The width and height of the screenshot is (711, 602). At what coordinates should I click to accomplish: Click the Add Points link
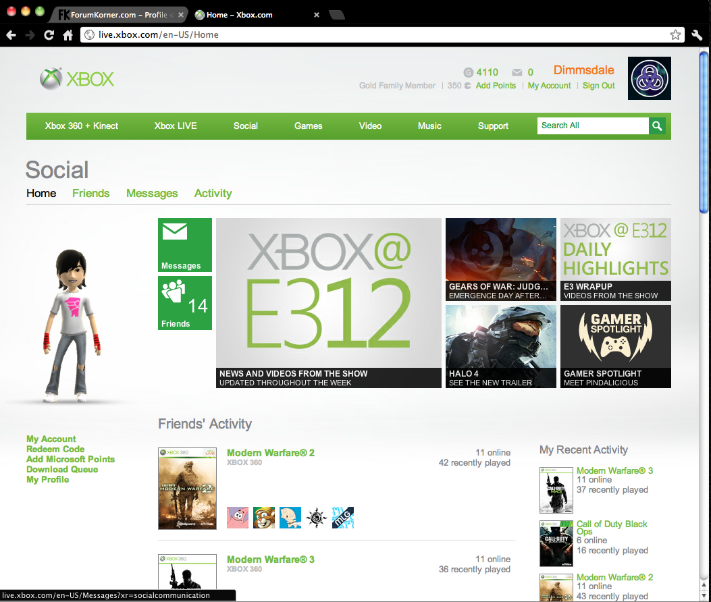click(x=496, y=86)
